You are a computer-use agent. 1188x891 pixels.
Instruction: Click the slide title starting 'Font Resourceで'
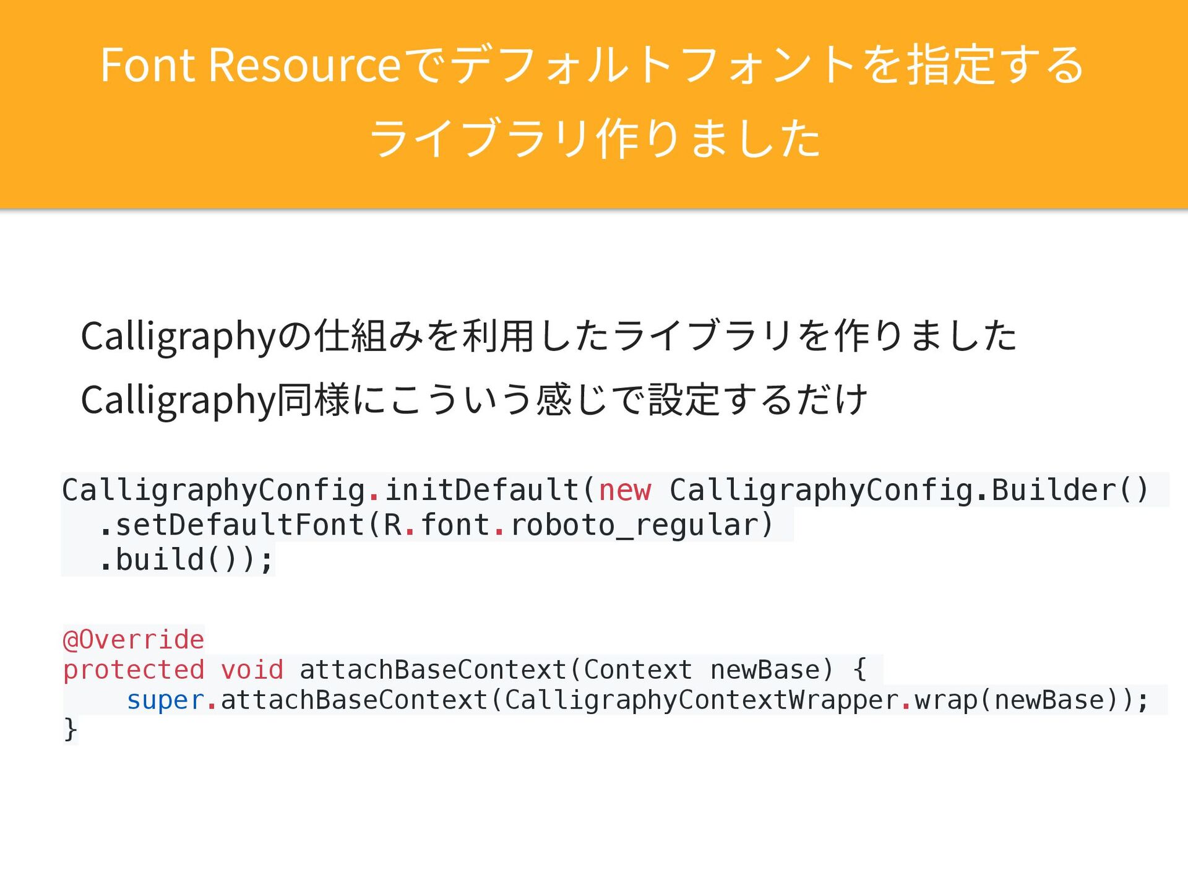[592, 101]
